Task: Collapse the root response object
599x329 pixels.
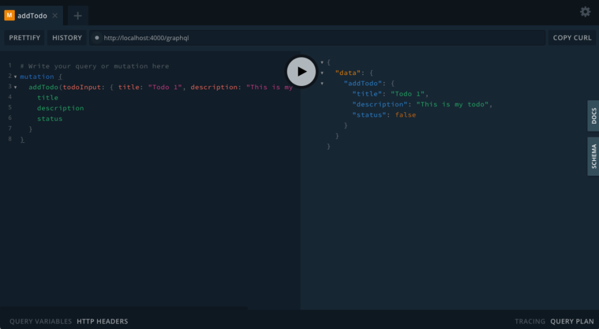Action: [322, 62]
